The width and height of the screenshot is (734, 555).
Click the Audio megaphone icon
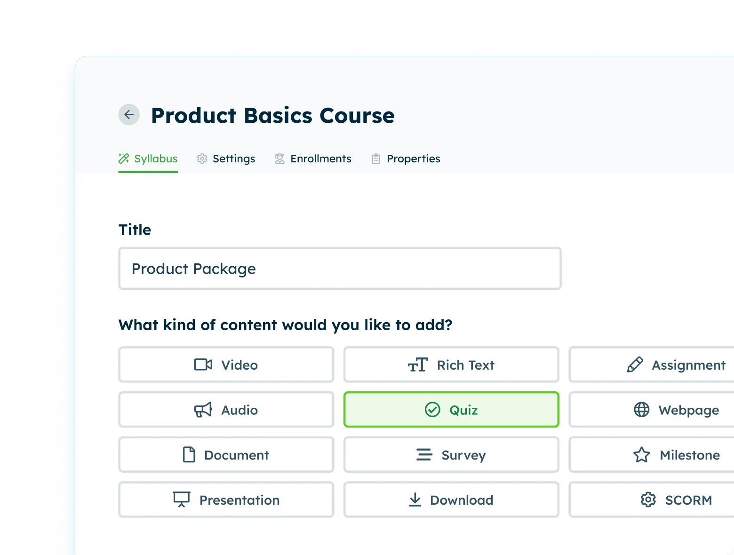click(x=203, y=410)
